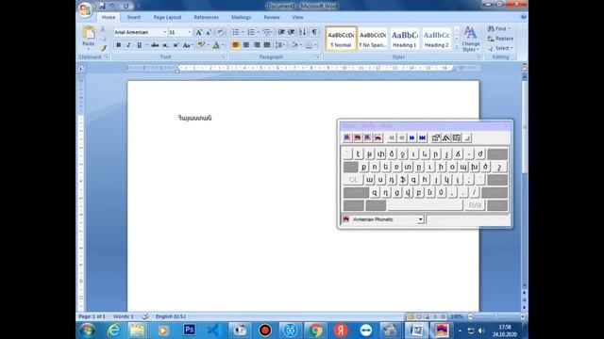Justify the paragraph text
The image size is (604, 339).
tap(266, 45)
